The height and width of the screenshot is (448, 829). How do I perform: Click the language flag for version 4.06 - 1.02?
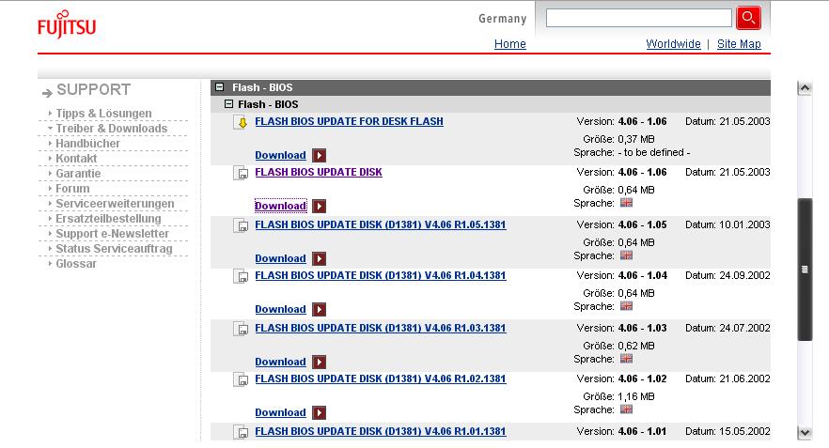click(x=627, y=409)
